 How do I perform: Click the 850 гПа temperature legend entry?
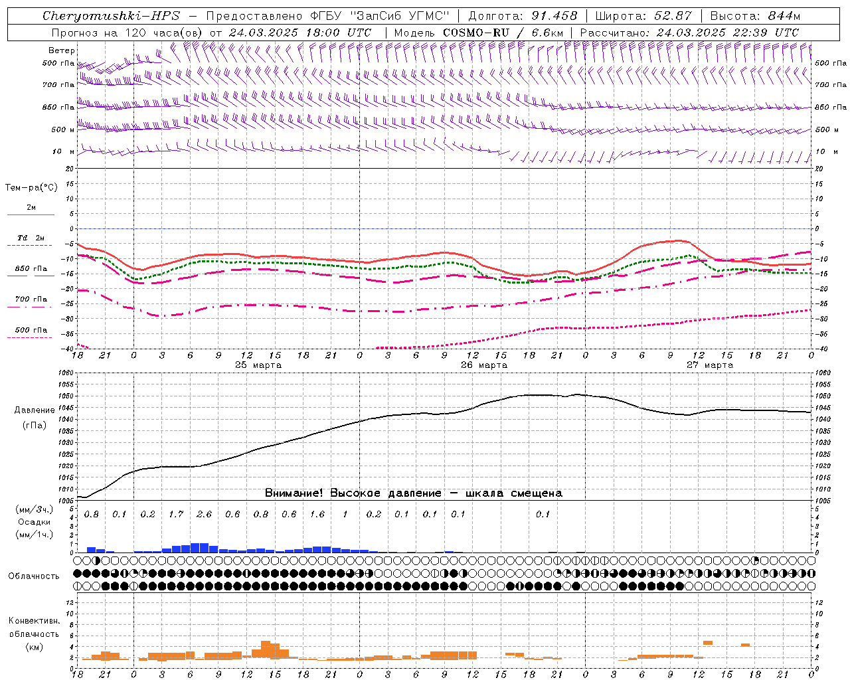pyautogui.click(x=31, y=269)
